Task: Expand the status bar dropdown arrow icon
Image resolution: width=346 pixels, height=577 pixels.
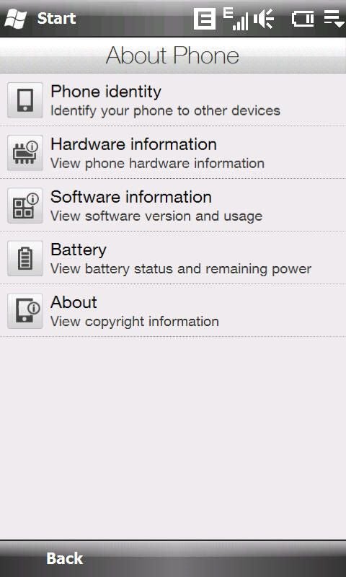Action: coord(334,19)
